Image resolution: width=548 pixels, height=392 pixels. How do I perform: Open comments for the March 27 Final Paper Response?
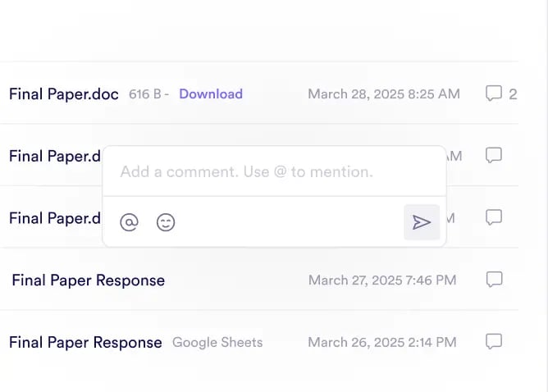point(494,280)
